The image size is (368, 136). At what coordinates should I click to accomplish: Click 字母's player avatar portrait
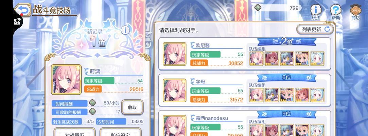[x=174, y=90]
